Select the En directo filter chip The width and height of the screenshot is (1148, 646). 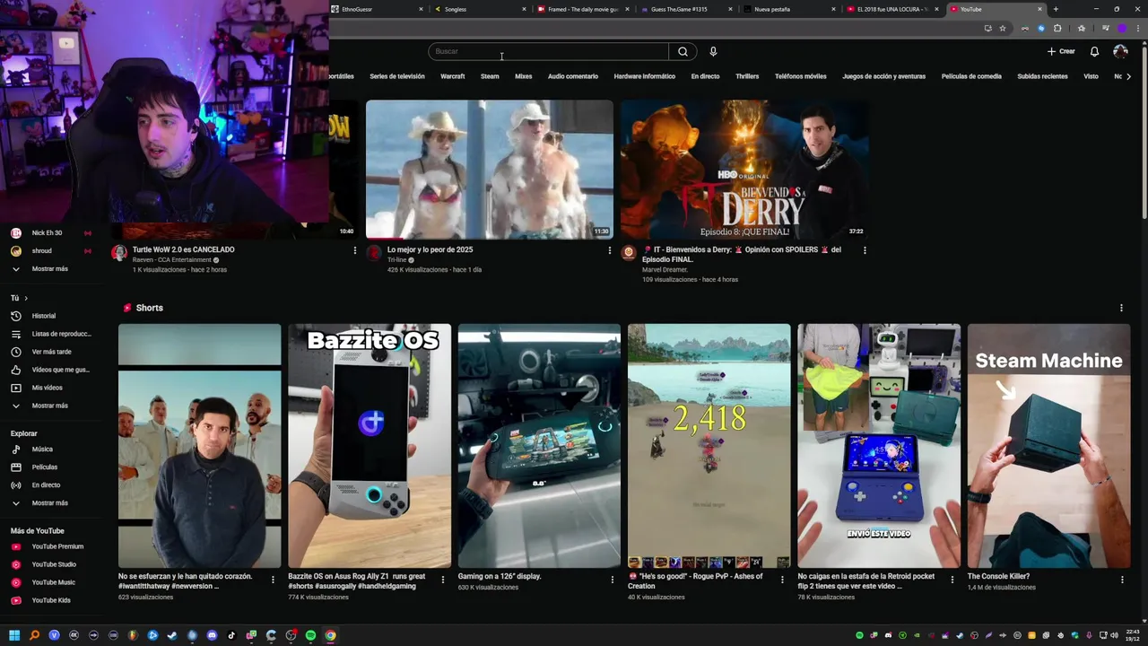click(705, 76)
